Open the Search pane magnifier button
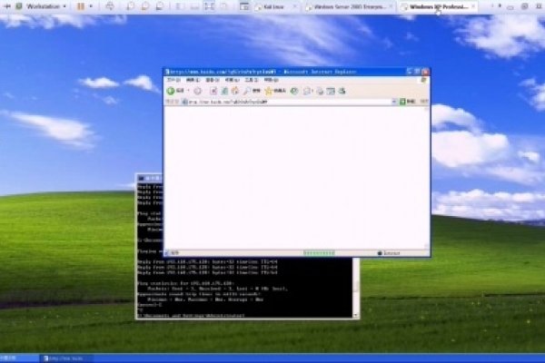This screenshot has width=545, height=363. tap(252, 91)
